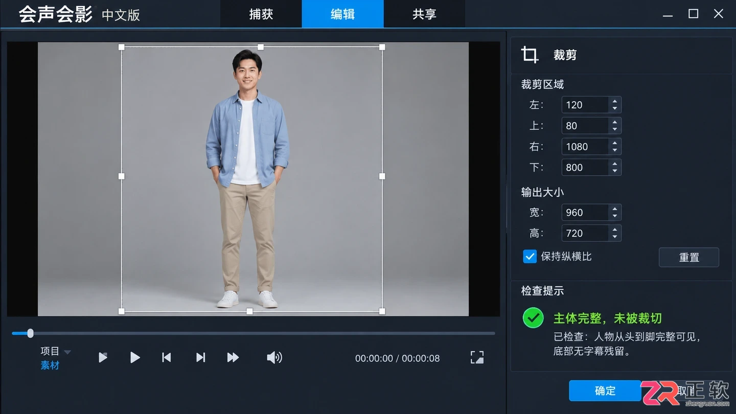Image resolution: width=736 pixels, height=414 pixels.
Task: Decrease the 上 value with down arrow
Action: (x=615, y=130)
